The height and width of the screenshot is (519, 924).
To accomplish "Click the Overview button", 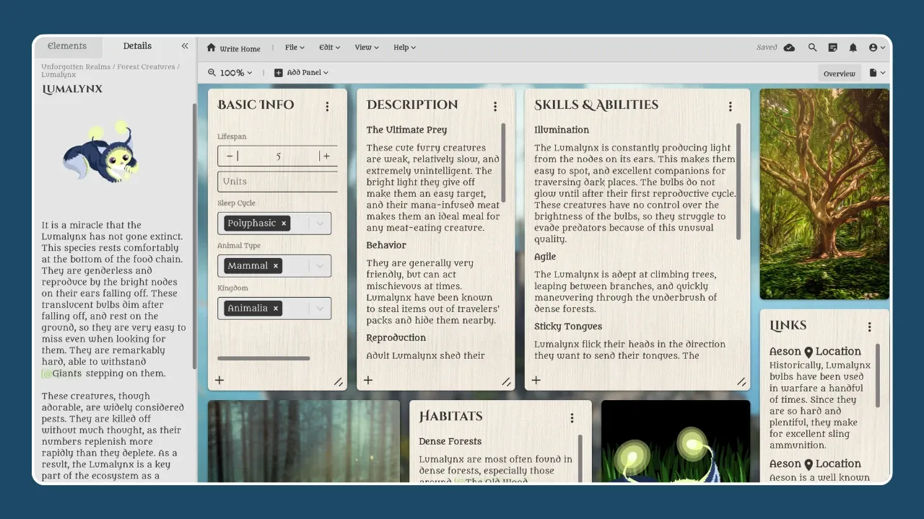I will [840, 74].
